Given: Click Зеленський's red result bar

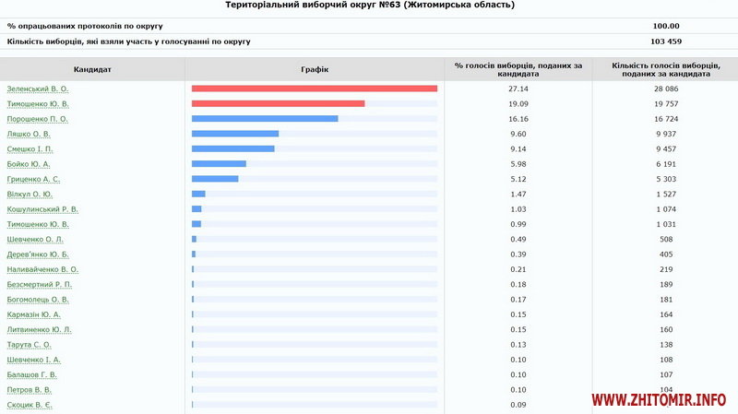Looking at the screenshot, I should 315,89.
